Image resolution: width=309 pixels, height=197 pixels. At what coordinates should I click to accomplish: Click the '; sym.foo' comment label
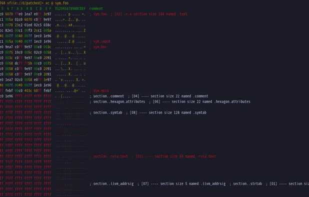[x=98, y=14]
